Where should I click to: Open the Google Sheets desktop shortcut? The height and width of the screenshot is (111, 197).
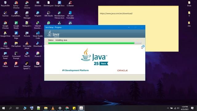16,25
